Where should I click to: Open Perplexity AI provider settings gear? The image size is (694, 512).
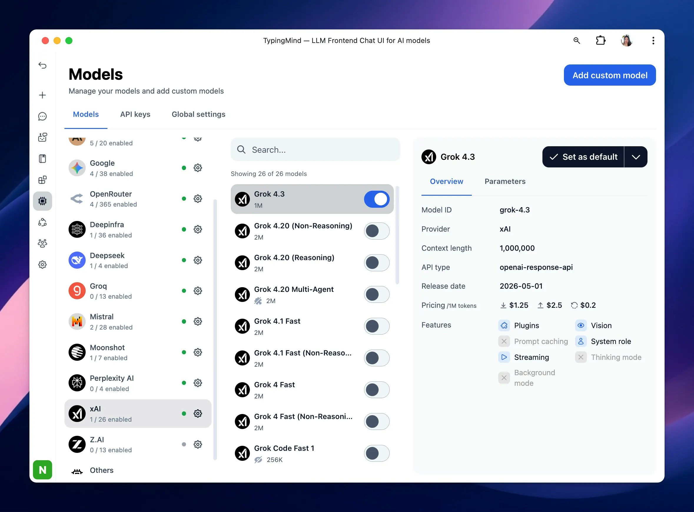[x=198, y=383]
